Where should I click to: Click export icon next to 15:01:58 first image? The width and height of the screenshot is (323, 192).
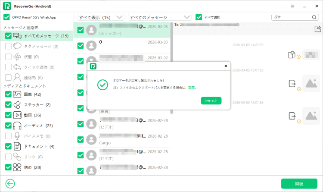292,84
